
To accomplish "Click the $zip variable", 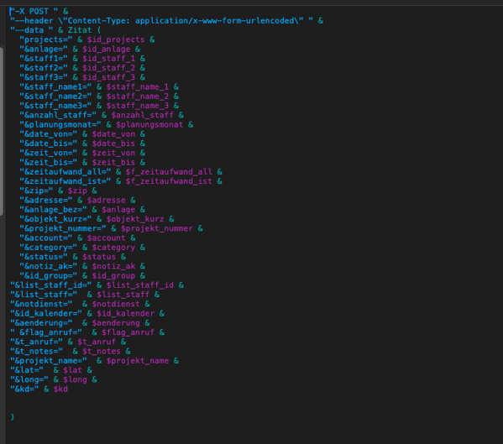I will point(77,191).
